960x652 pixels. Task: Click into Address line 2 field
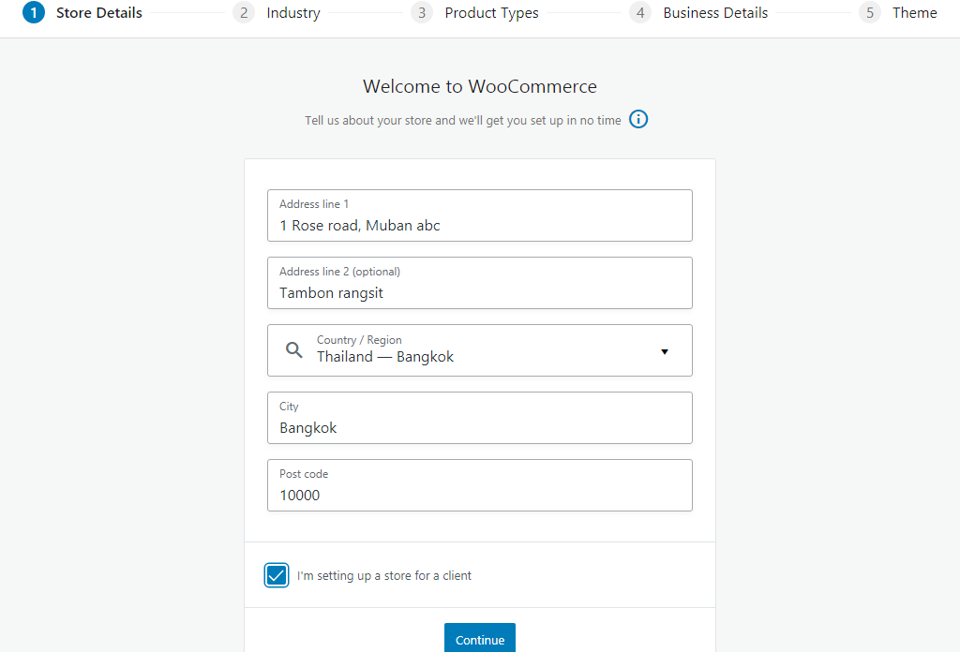[x=479, y=292]
